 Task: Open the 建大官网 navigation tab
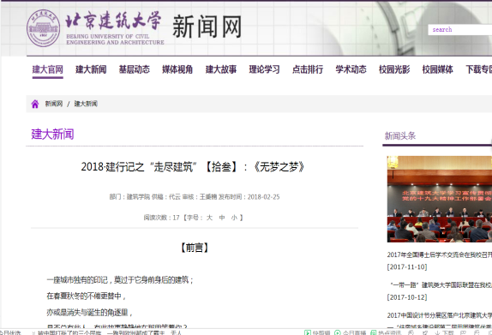[x=48, y=69]
